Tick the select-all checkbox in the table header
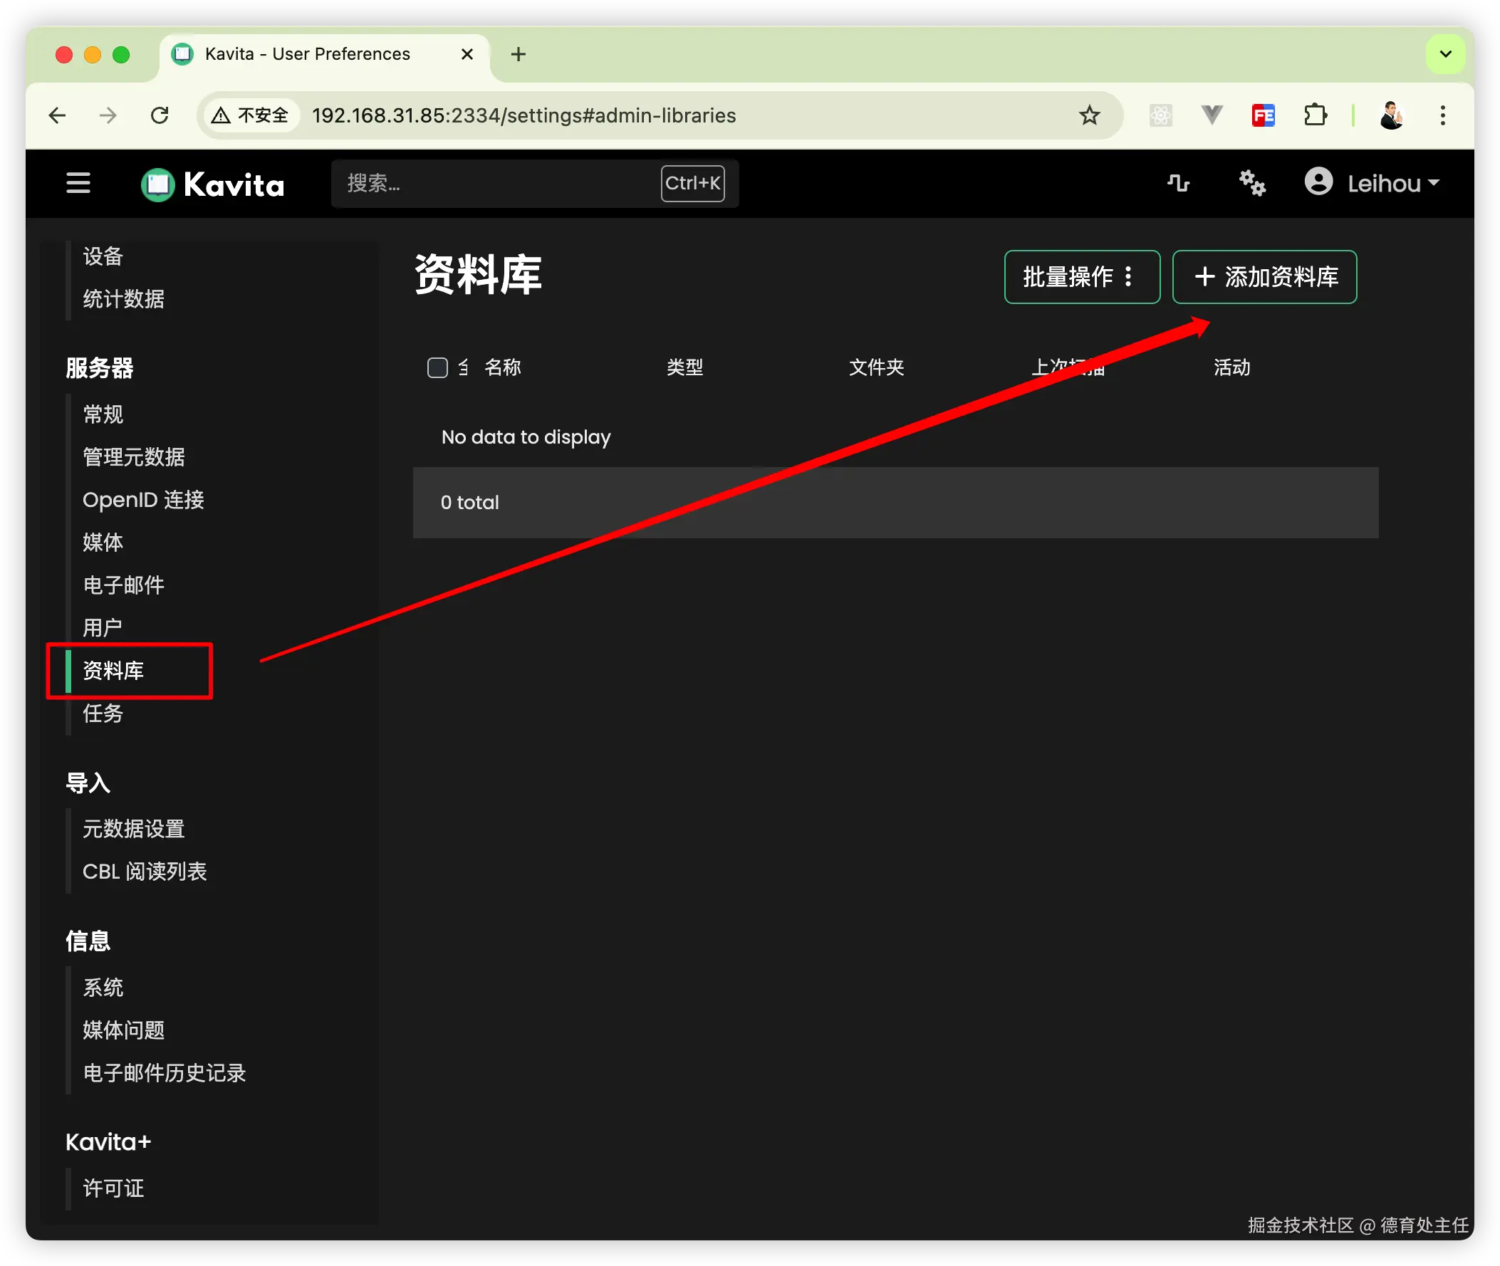Screen dimensions: 1500x1266 pyautogui.click(x=437, y=367)
